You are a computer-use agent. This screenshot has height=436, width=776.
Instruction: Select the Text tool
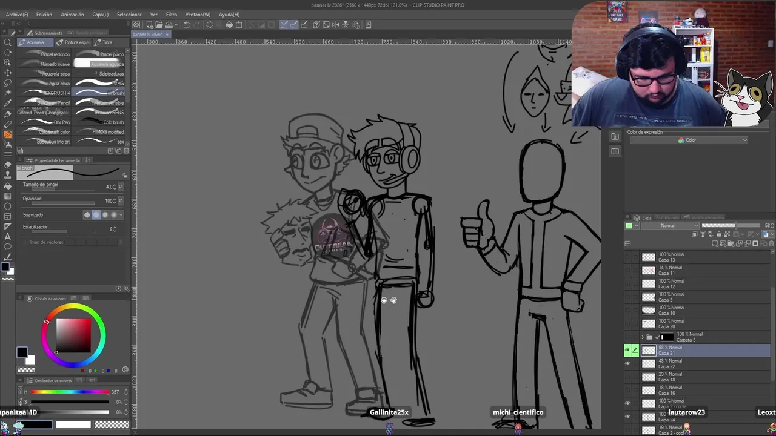click(8, 237)
